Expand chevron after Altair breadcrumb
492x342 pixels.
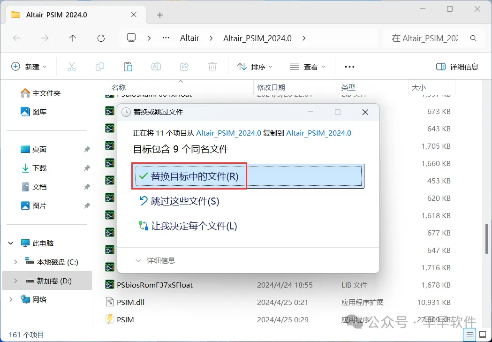pos(211,38)
